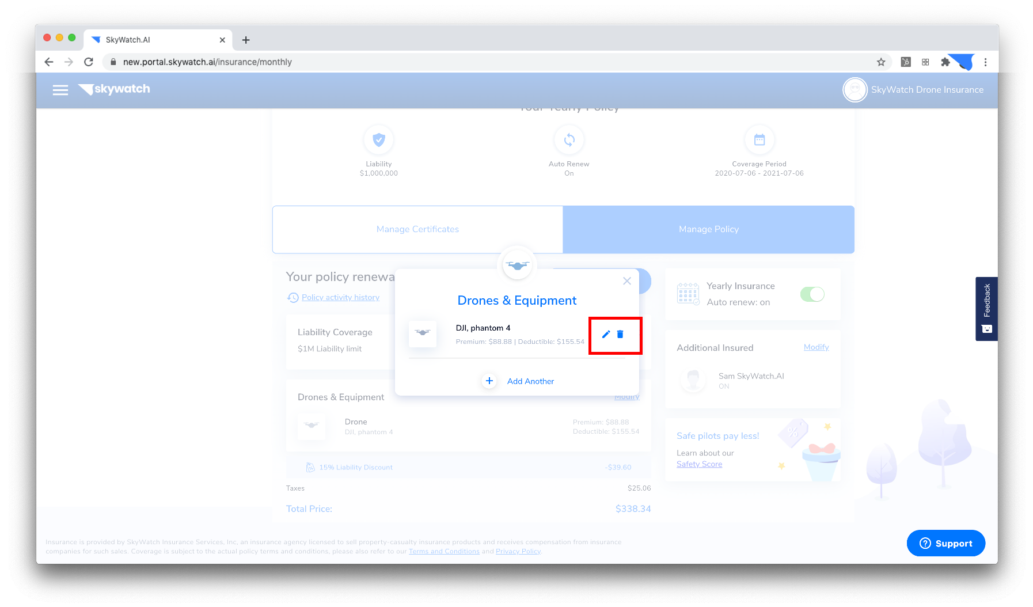
Task: Click the SkyWatch Drone Insurance account name
Action: [927, 90]
